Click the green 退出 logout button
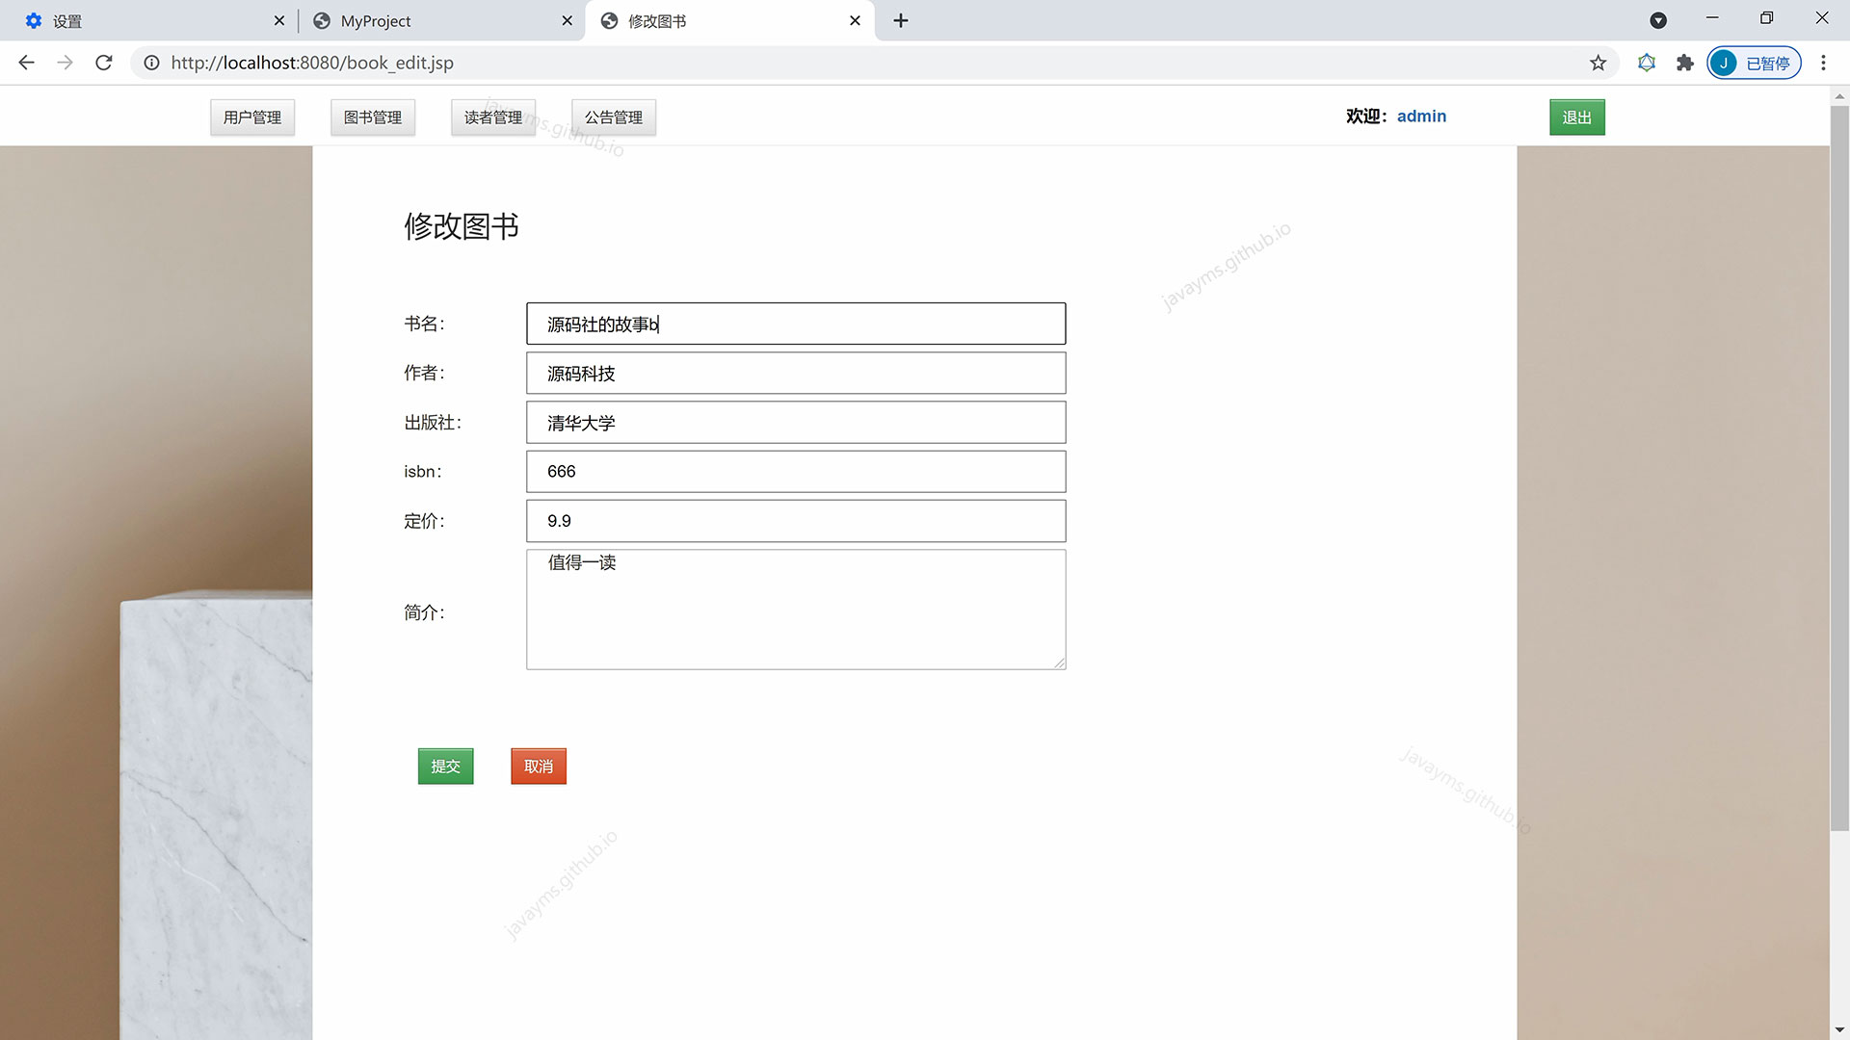This screenshot has width=1850, height=1040. (x=1576, y=117)
